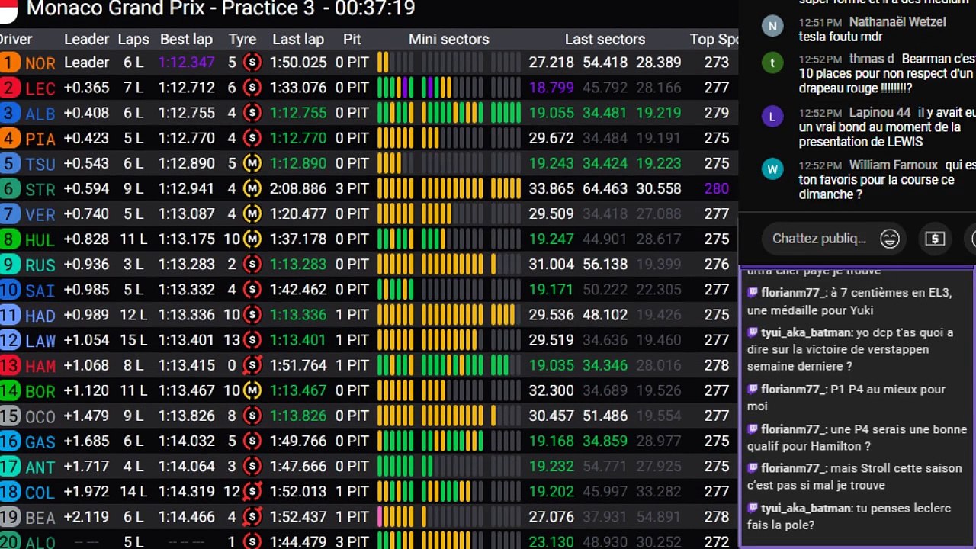Click the Pit column header
Screen dimensions: 976x549
click(x=352, y=39)
